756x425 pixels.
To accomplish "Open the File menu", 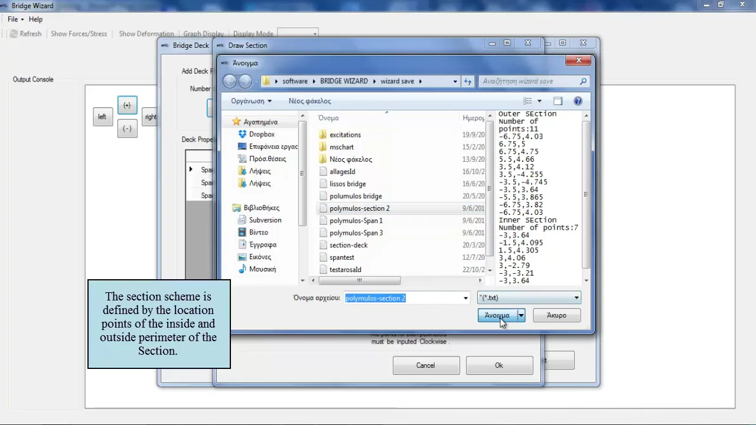I will point(15,19).
